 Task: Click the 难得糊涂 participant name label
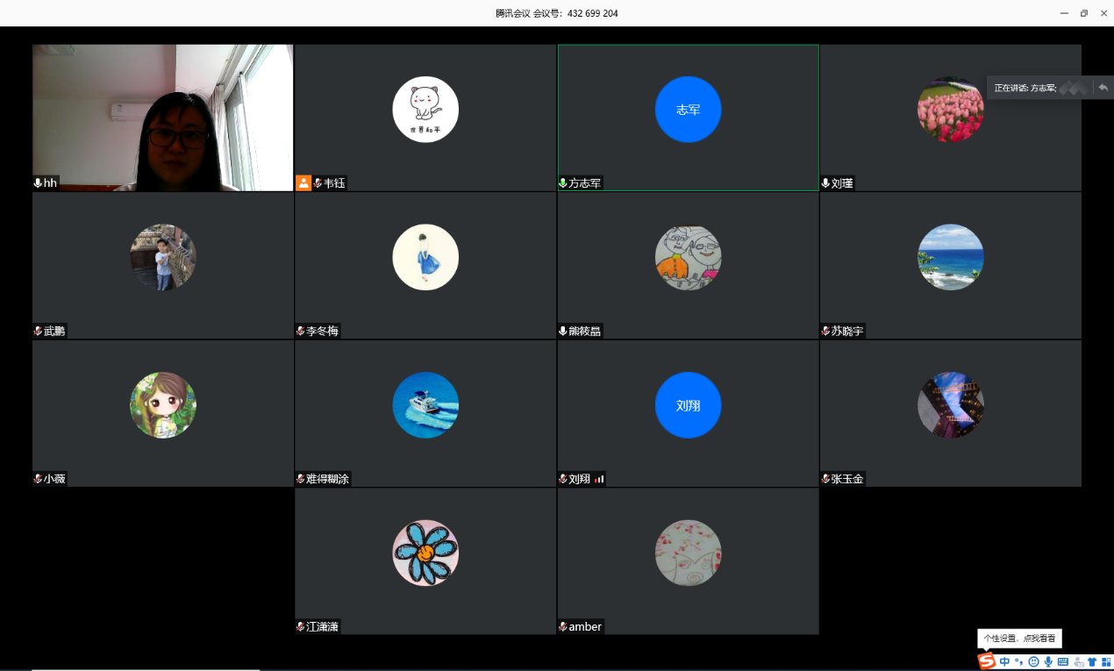click(327, 479)
